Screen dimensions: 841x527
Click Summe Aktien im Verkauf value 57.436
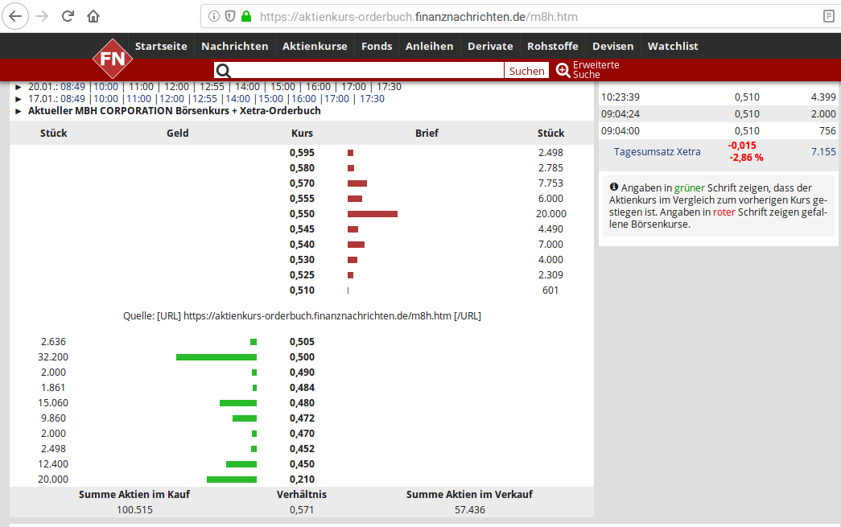470,510
